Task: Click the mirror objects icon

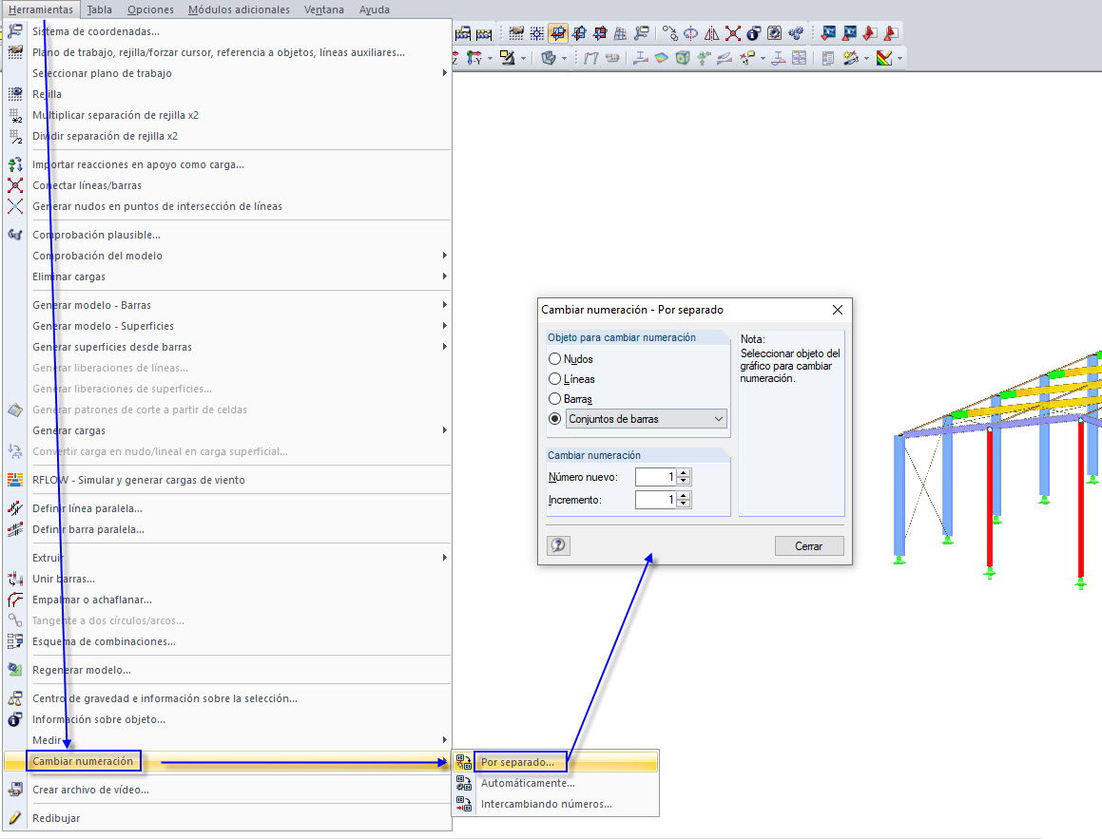Action: pyautogui.click(x=711, y=33)
